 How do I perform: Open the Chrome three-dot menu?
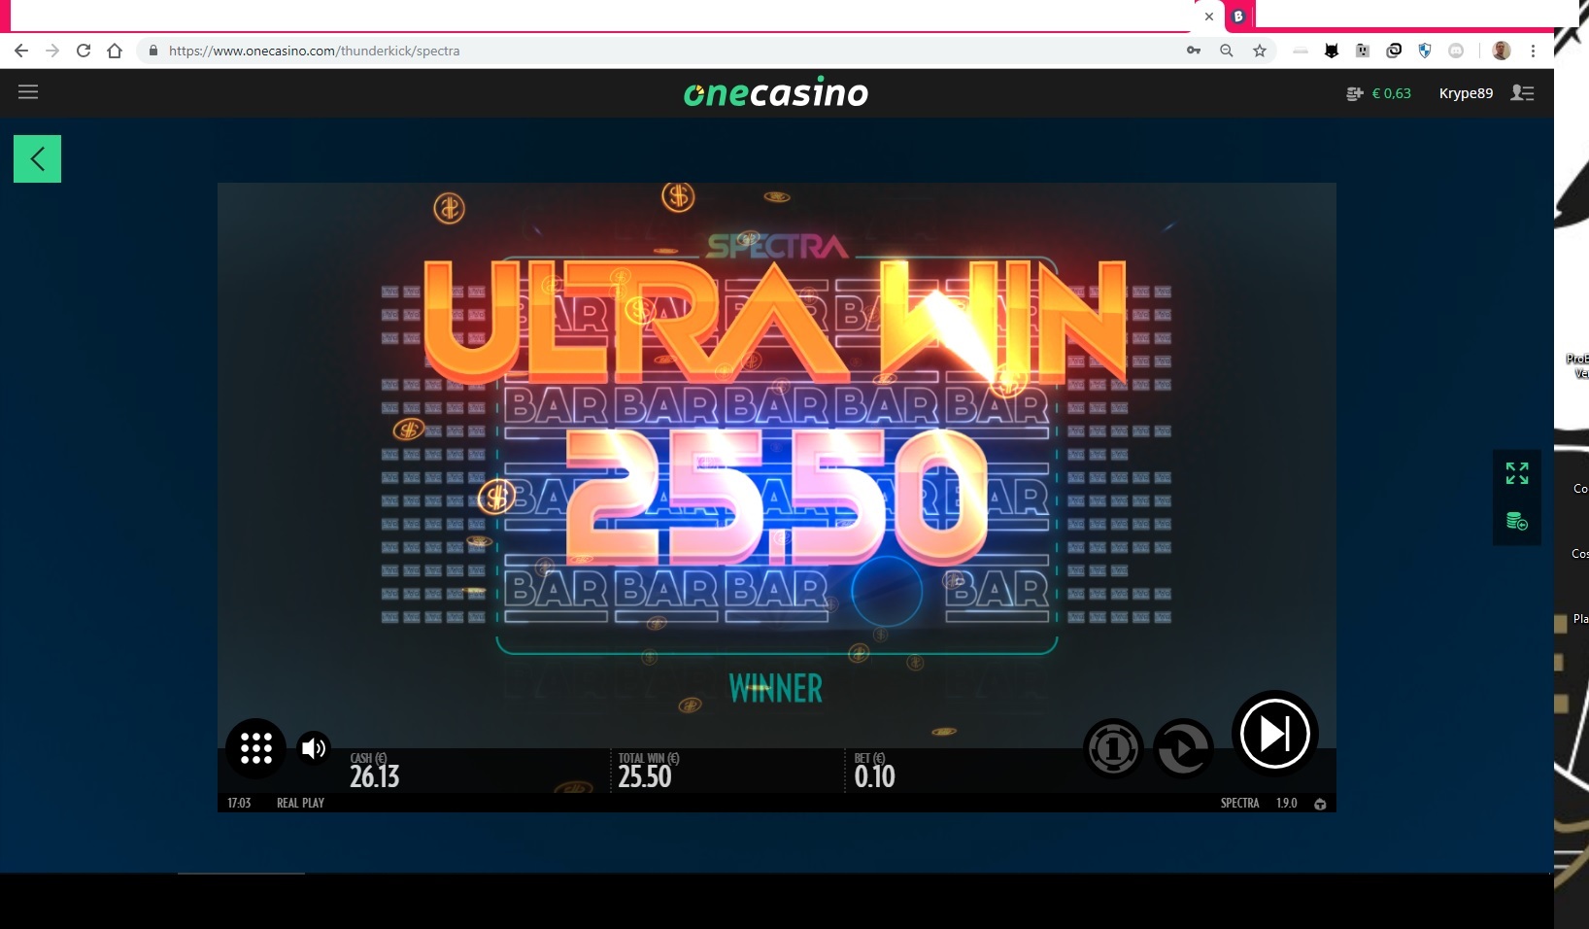1533,51
